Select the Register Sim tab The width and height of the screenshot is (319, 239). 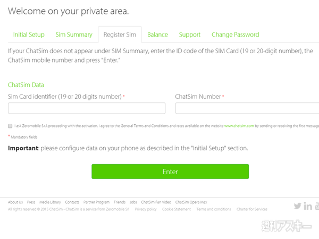120,35
